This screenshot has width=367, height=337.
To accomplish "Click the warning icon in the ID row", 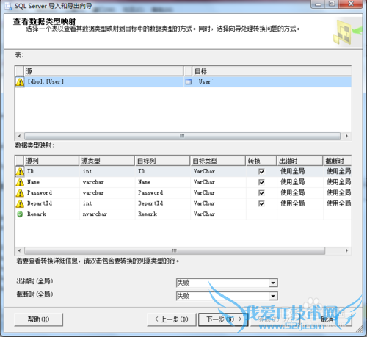I will pyautogui.click(x=20, y=172).
